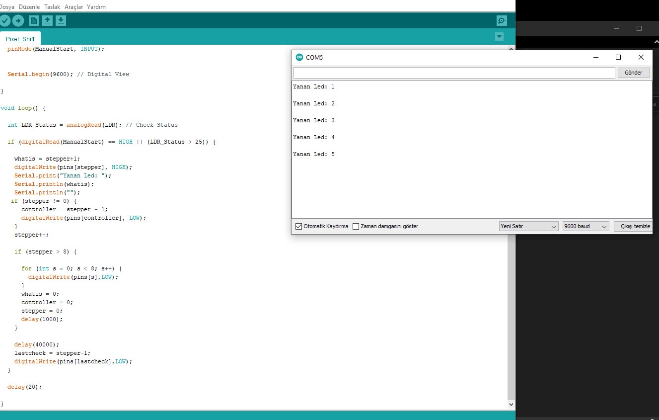Open the Yeni Satır line ending dropdown
This screenshot has height=420, width=659.
(528, 226)
